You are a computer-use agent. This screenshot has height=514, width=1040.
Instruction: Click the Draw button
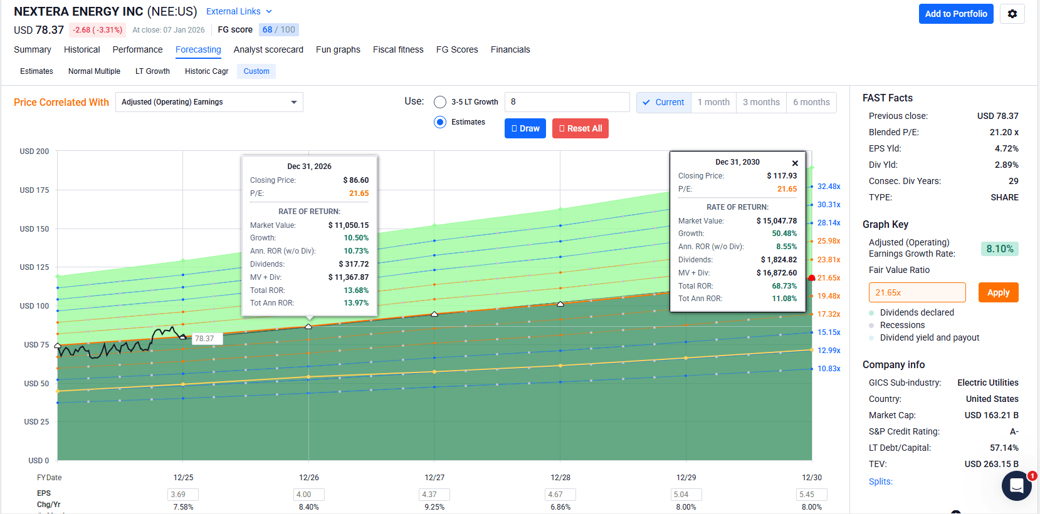525,128
